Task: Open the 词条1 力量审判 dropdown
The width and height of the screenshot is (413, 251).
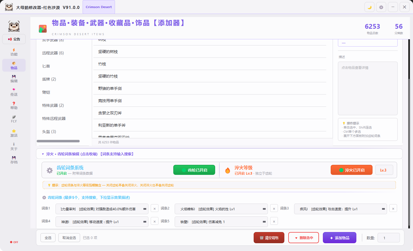Action: tap(102, 209)
